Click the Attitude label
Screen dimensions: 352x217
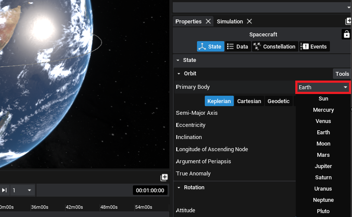point(185,210)
